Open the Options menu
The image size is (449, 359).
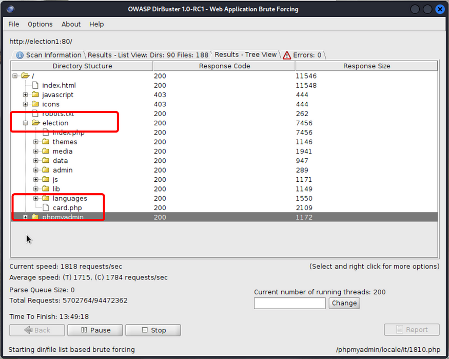click(x=40, y=24)
